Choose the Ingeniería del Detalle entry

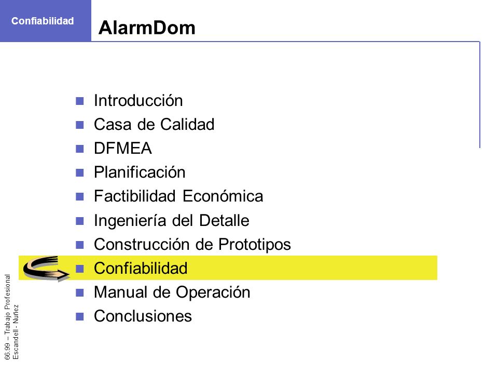click(x=172, y=221)
